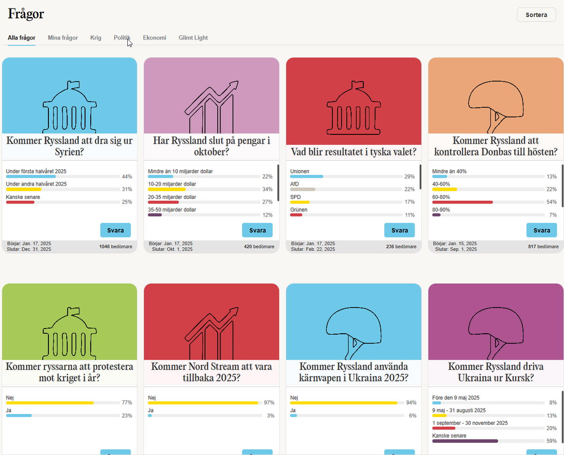The image size is (564, 455).
Task: Open question 'Kommer Ryssland att kontrollera Donbas till hösten?'
Action: [x=496, y=146]
